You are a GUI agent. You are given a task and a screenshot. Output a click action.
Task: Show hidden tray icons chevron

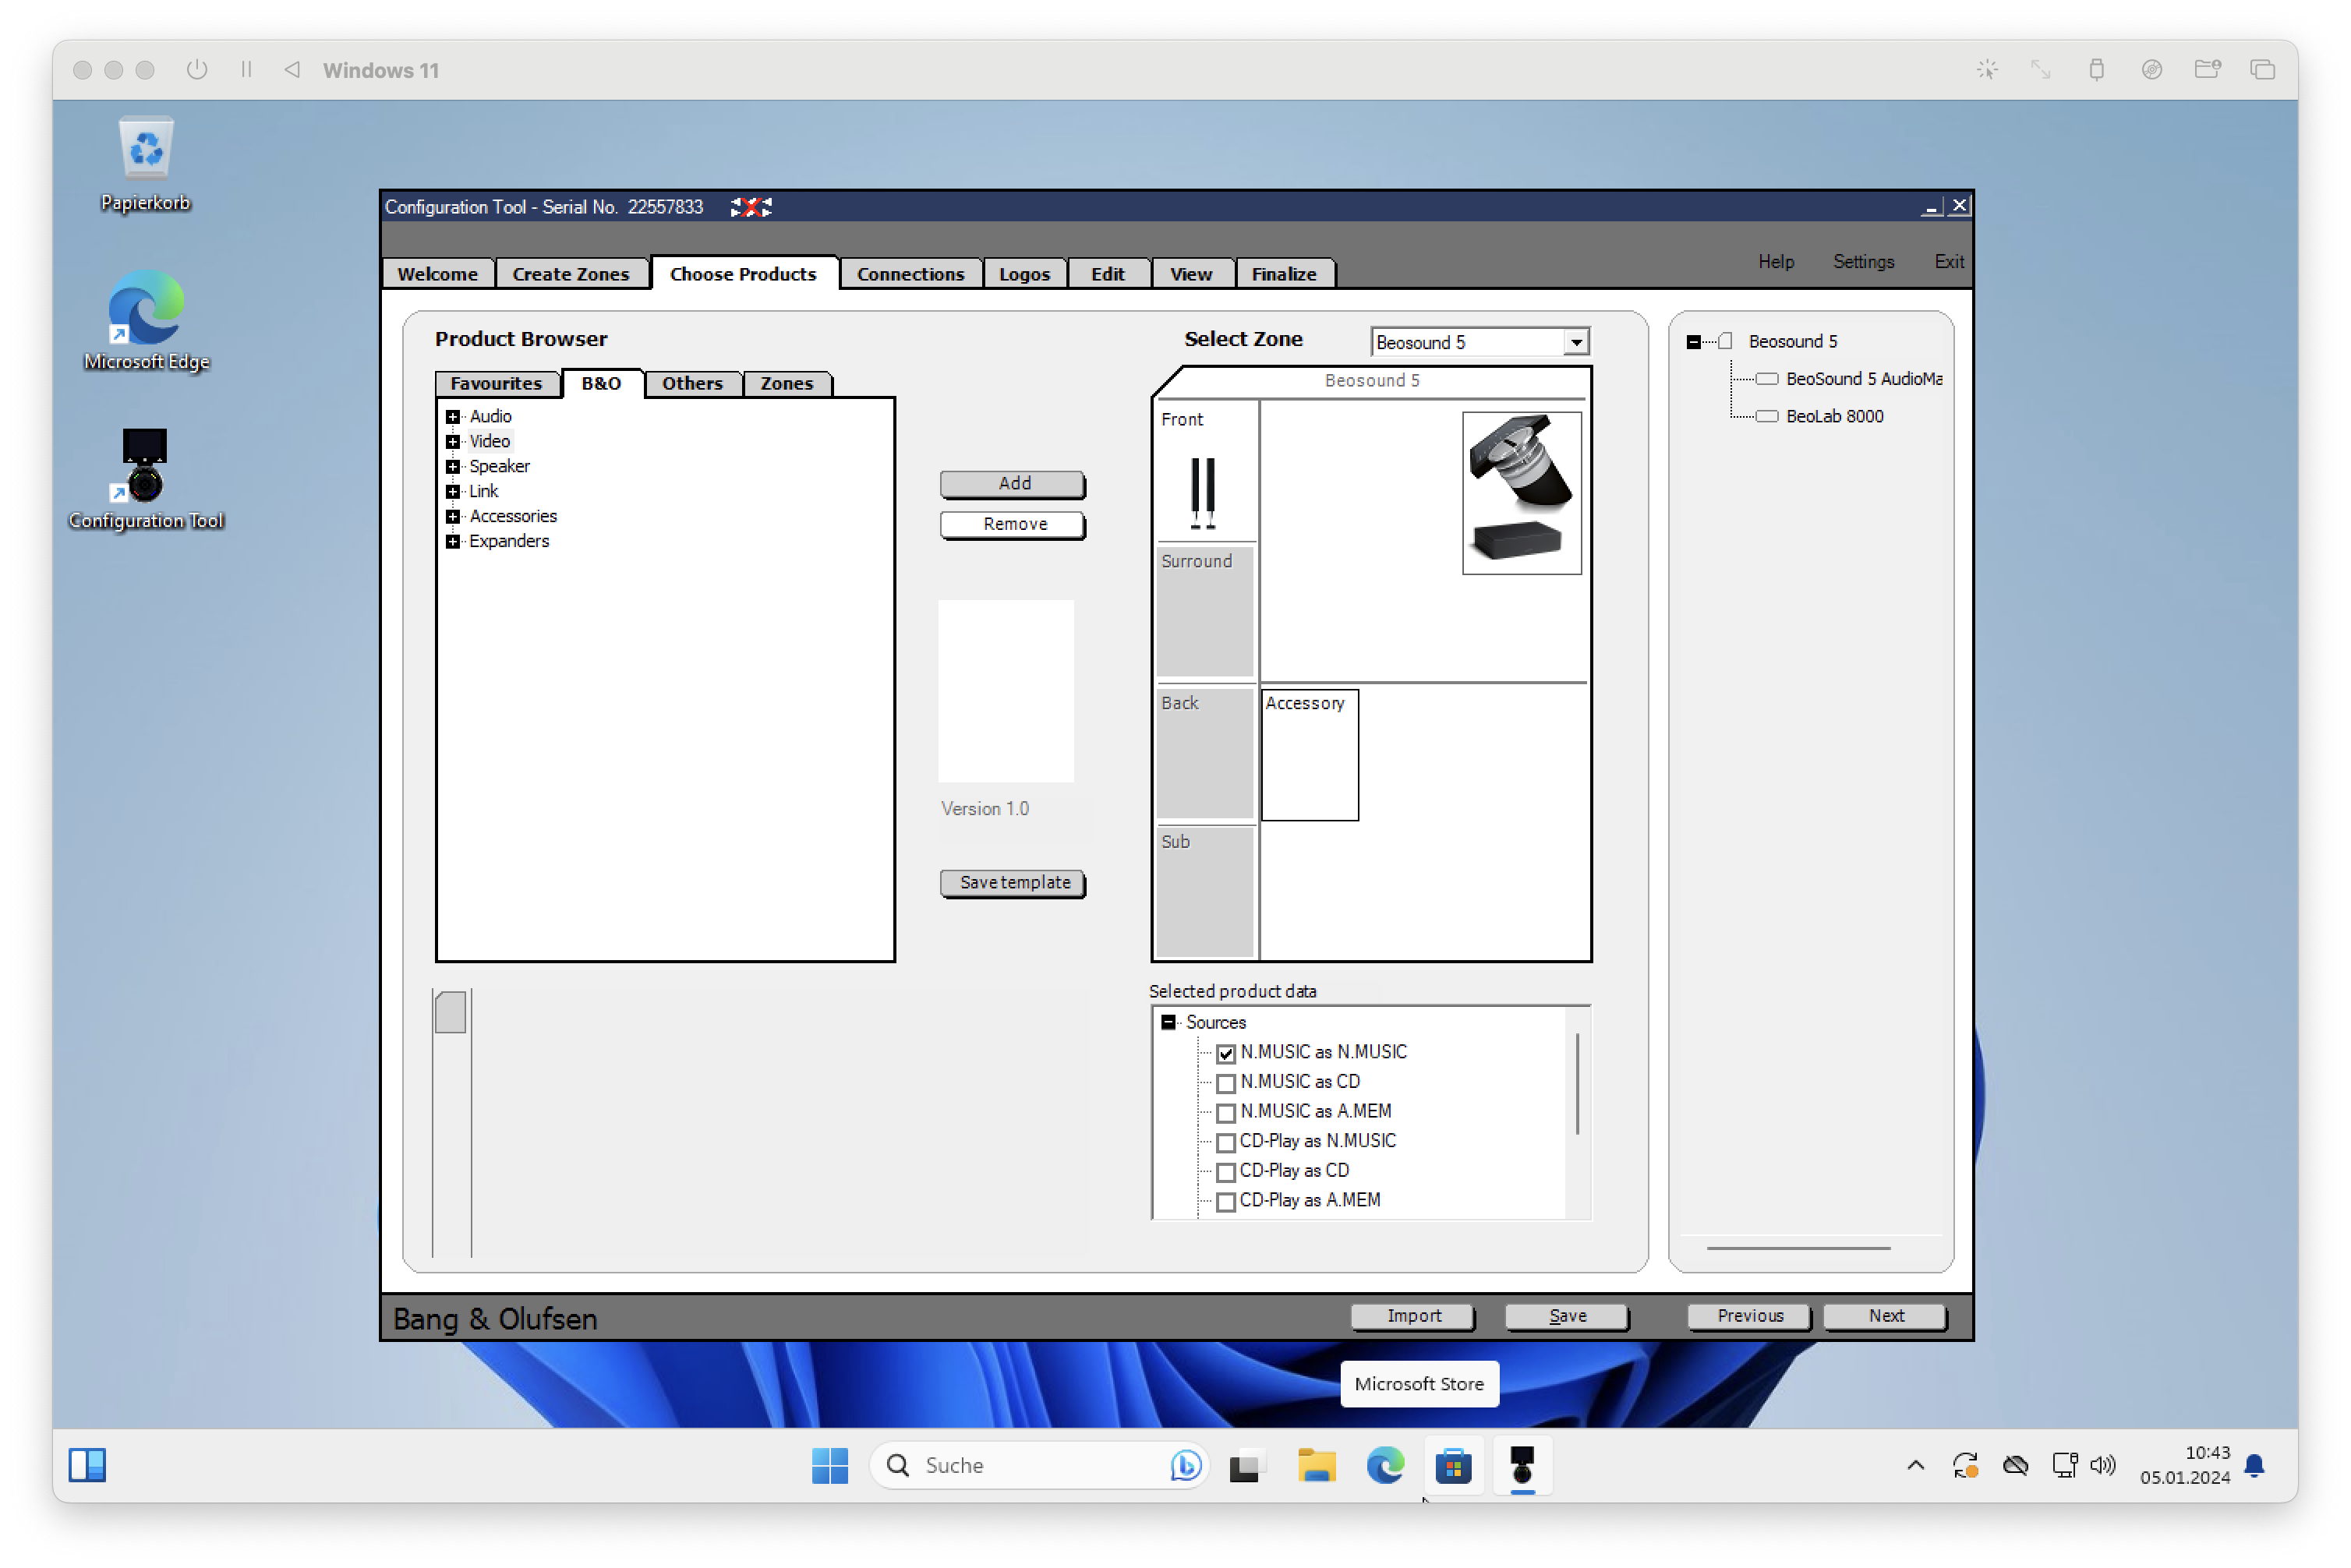tap(1915, 1465)
